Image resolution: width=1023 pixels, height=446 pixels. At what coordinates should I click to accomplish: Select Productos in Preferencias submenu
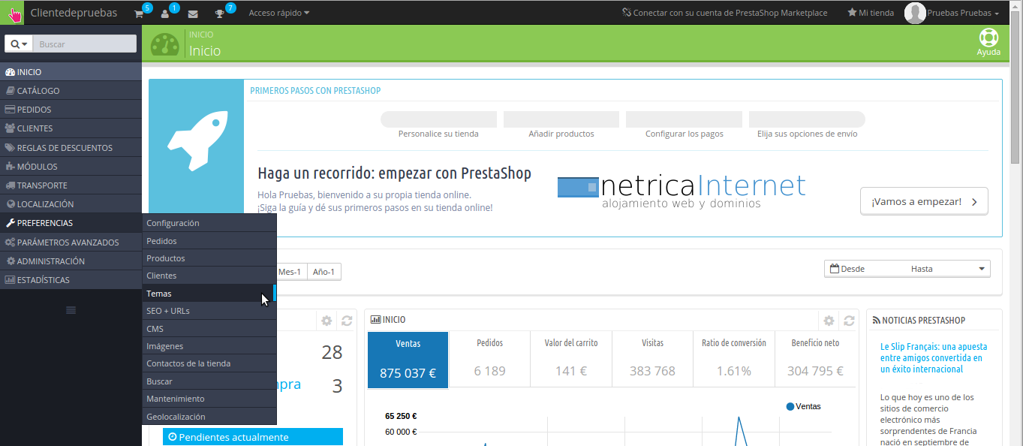209,258
